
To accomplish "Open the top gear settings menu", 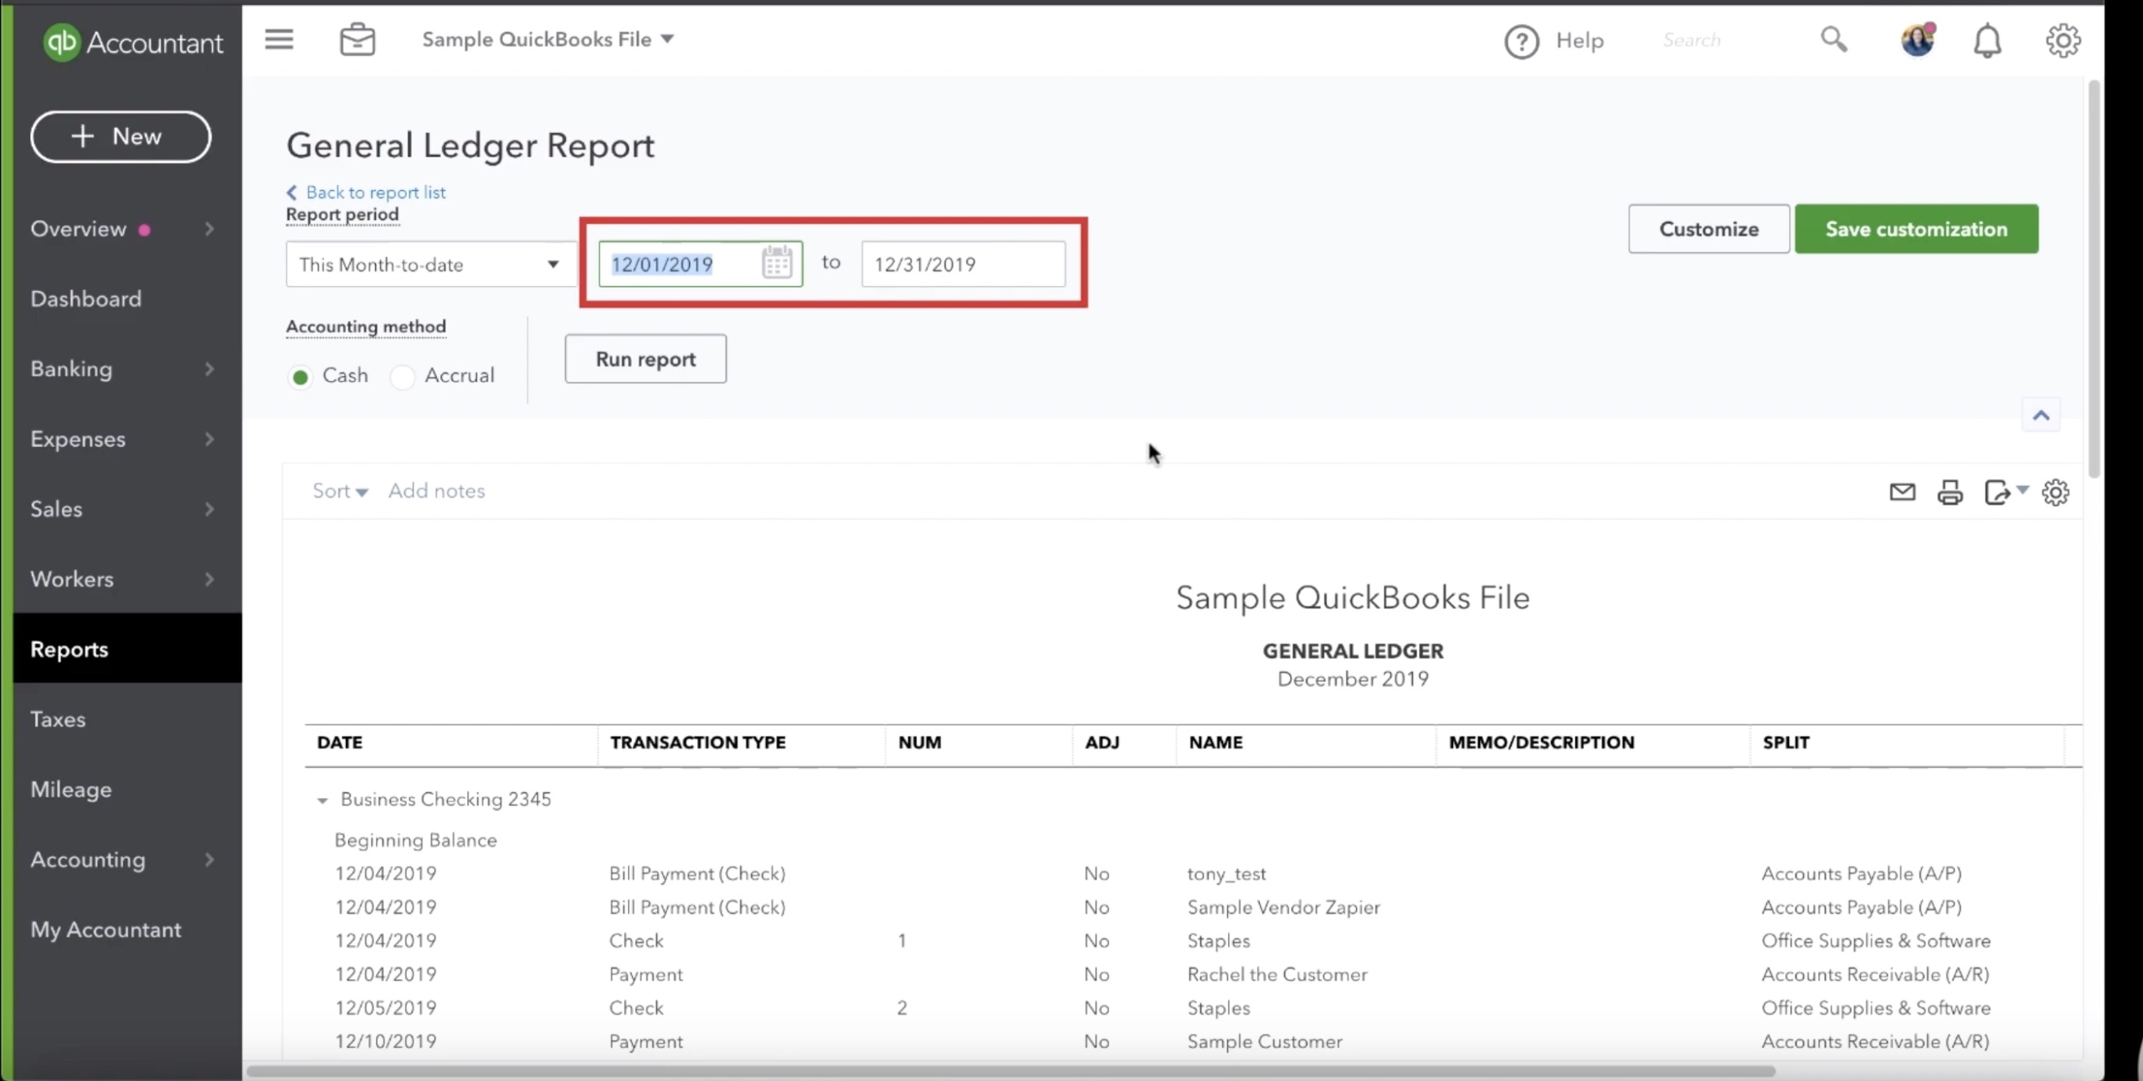I will tap(2063, 40).
